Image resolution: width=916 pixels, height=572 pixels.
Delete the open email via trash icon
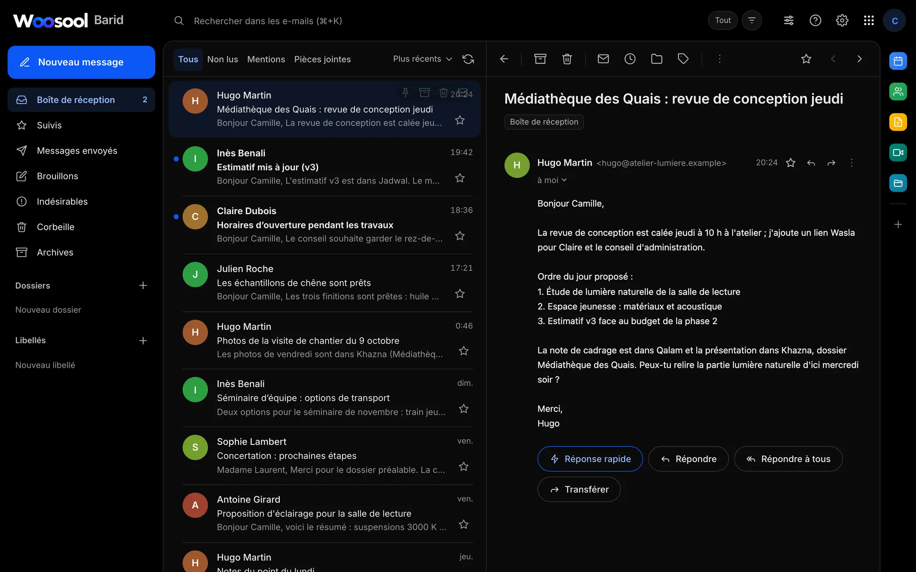click(567, 59)
